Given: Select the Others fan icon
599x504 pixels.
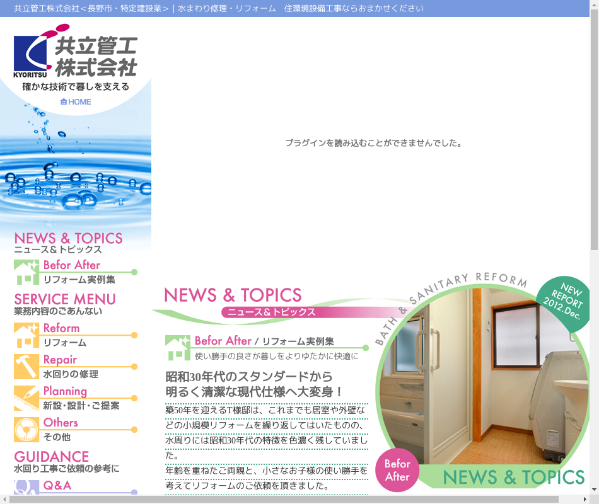Looking at the screenshot, I should pyautogui.click(x=26, y=430).
